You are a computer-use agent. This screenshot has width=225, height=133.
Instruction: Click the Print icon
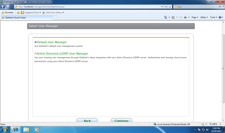click(185, 17)
